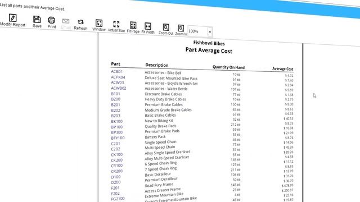The height and width of the screenshot is (202, 360).
Task: Open part link CK100
Action: tap(116, 155)
